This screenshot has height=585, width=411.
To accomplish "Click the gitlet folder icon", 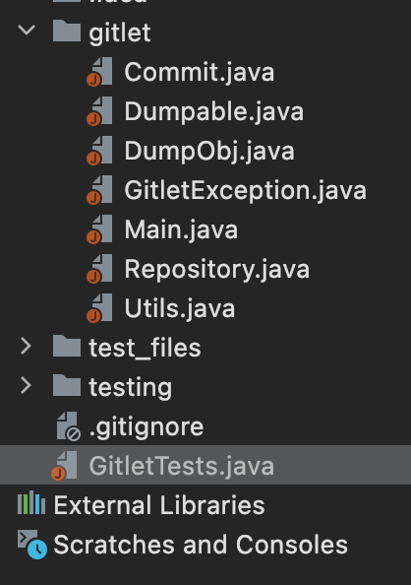I will coord(67,31).
